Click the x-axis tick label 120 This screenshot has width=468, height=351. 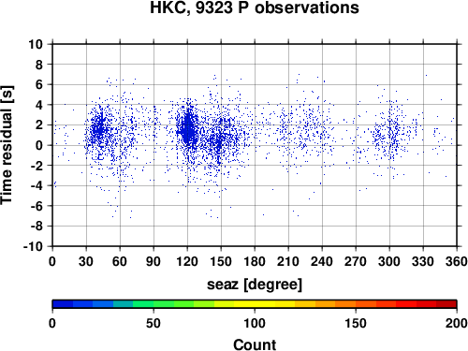[x=187, y=261]
